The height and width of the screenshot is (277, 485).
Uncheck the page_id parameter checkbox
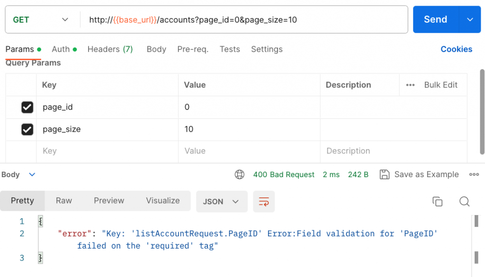click(x=27, y=107)
